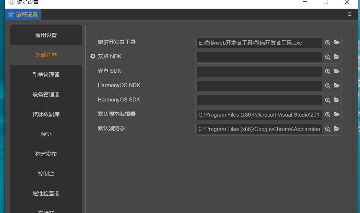360x213 pixels.
Task: Select 控制台 in the sidebar
Action: click(46, 173)
